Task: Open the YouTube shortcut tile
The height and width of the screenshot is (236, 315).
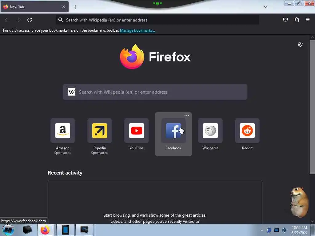Action: pos(137,131)
